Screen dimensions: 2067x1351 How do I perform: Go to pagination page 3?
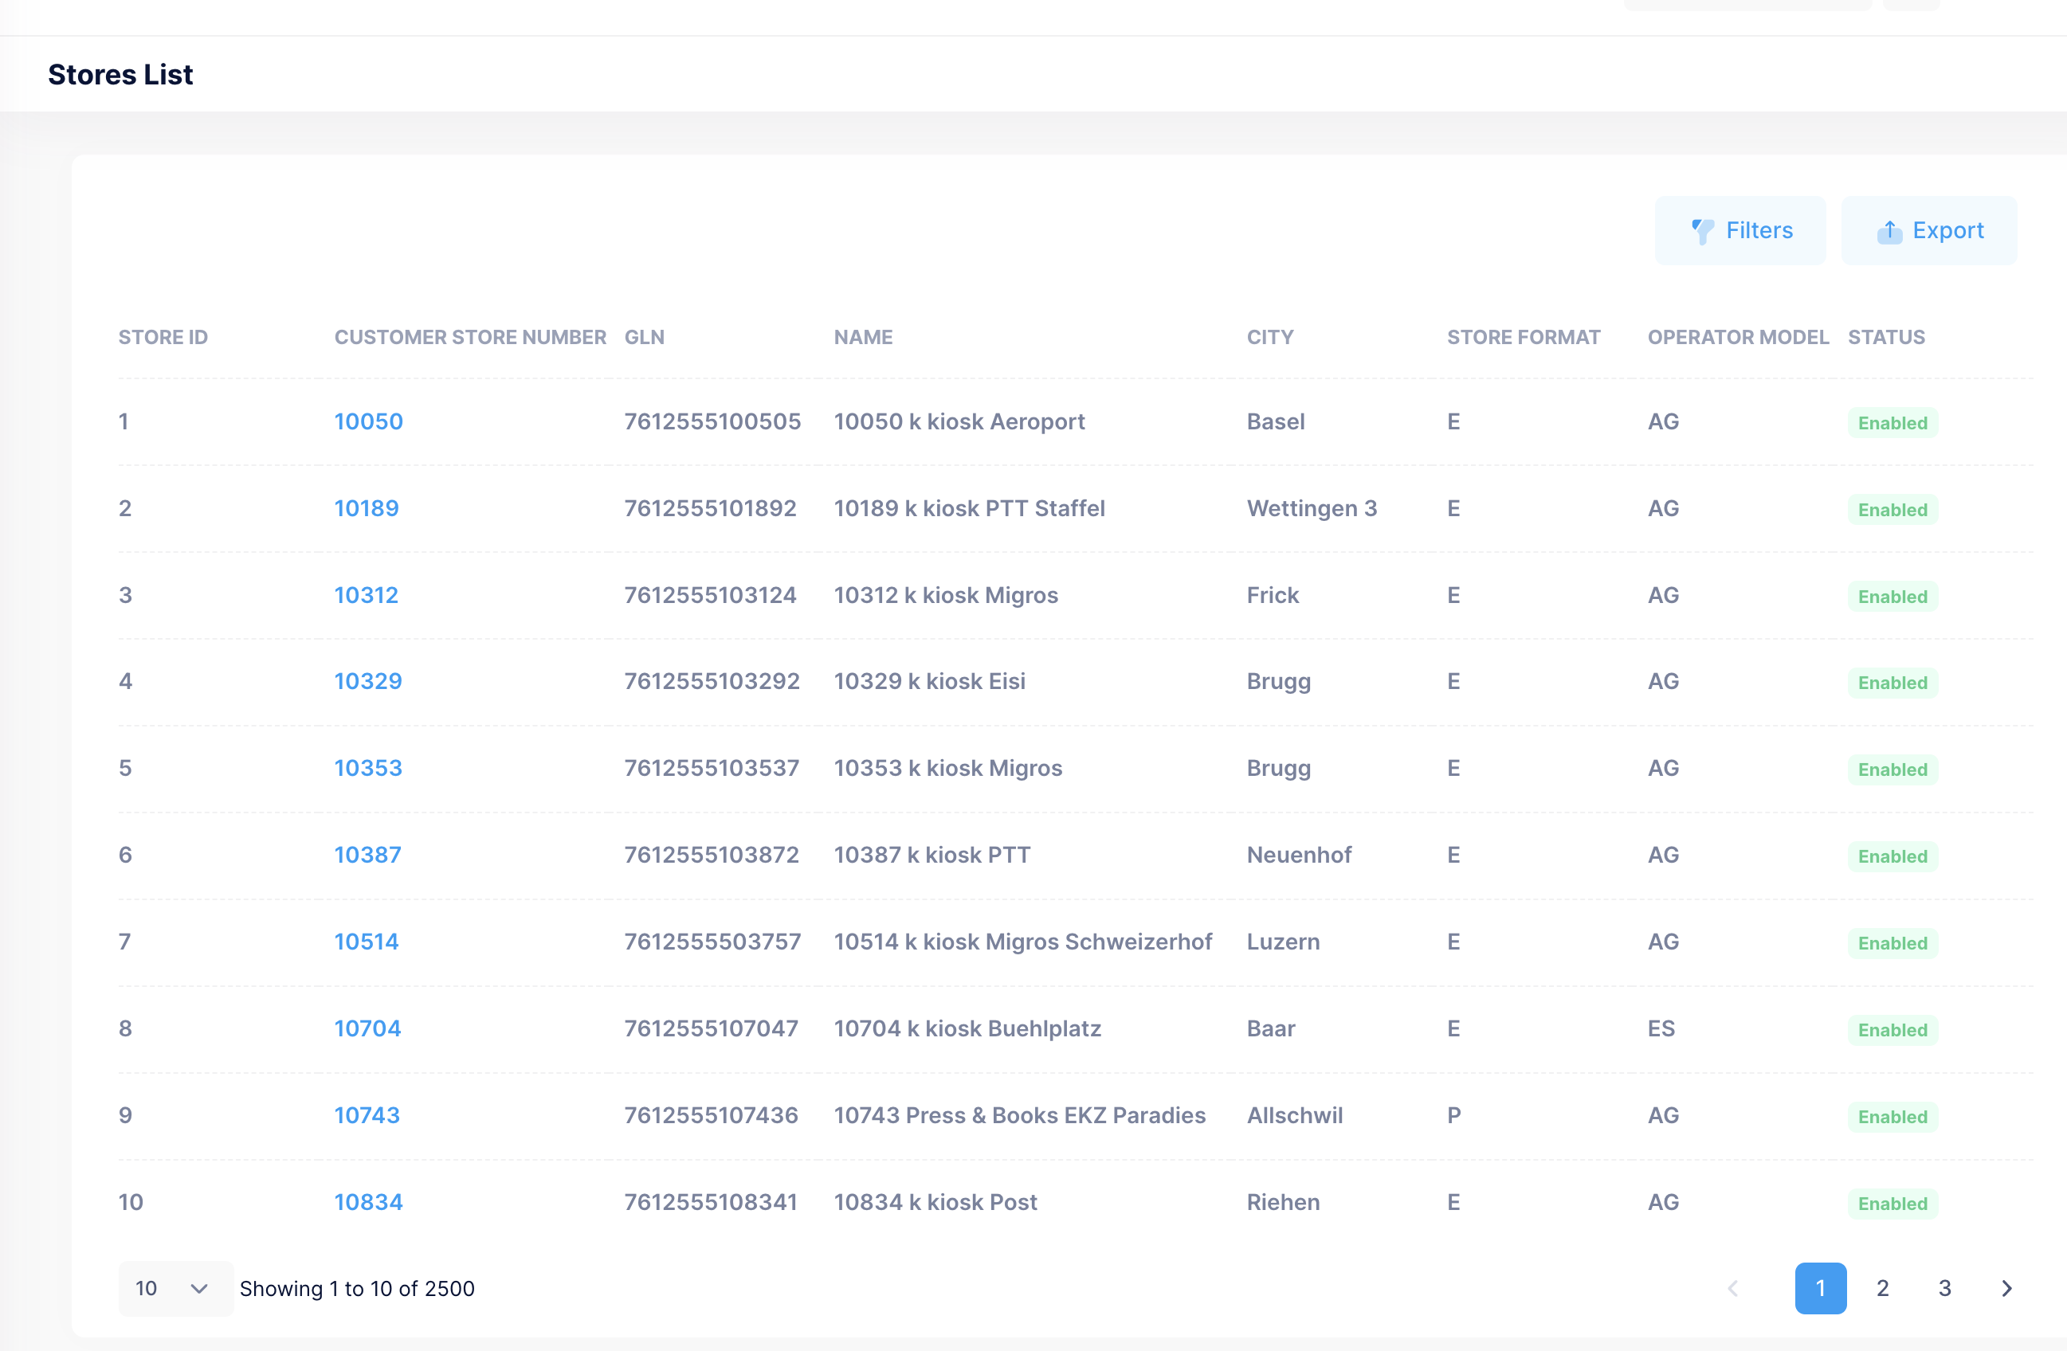(1944, 1289)
